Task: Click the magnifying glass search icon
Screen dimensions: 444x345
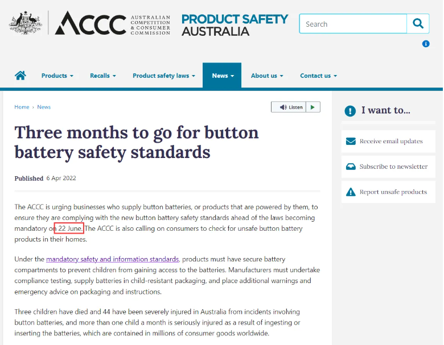Action: [x=418, y=23]
